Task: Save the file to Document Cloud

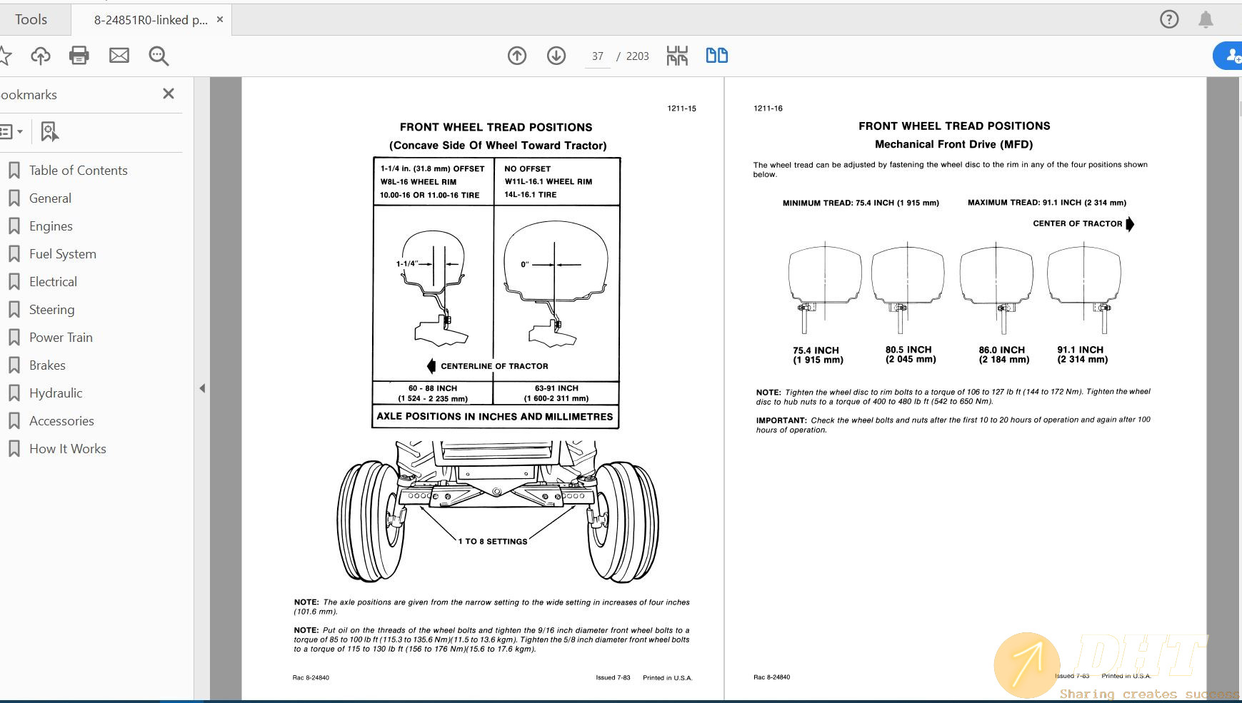Action: click(x=40, y=55)
